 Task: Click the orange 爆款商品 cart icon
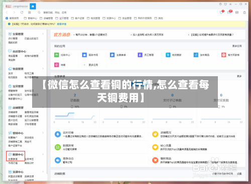tap(155, 160)
